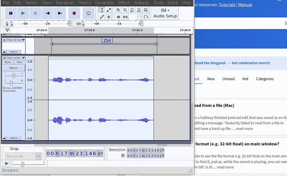
Task: Mute the Piste audio track
Action: 7,62
